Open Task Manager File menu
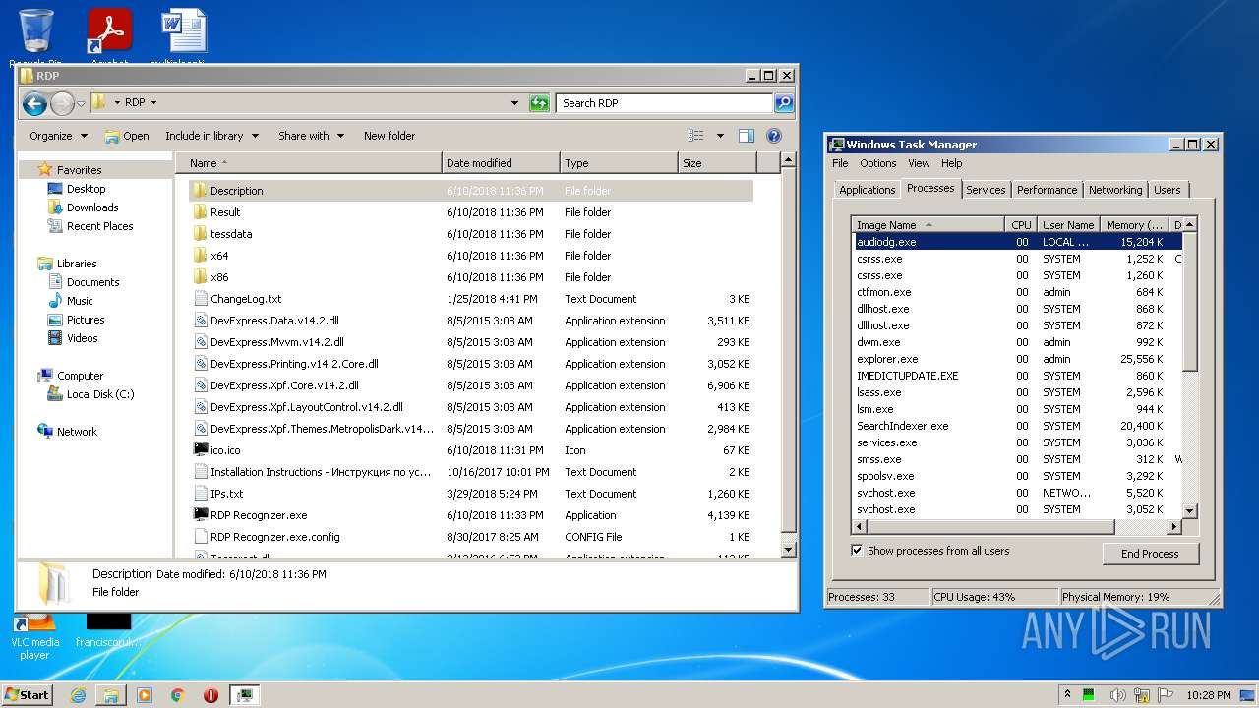The image size is (1259, 708). click(x=840, y=163)
